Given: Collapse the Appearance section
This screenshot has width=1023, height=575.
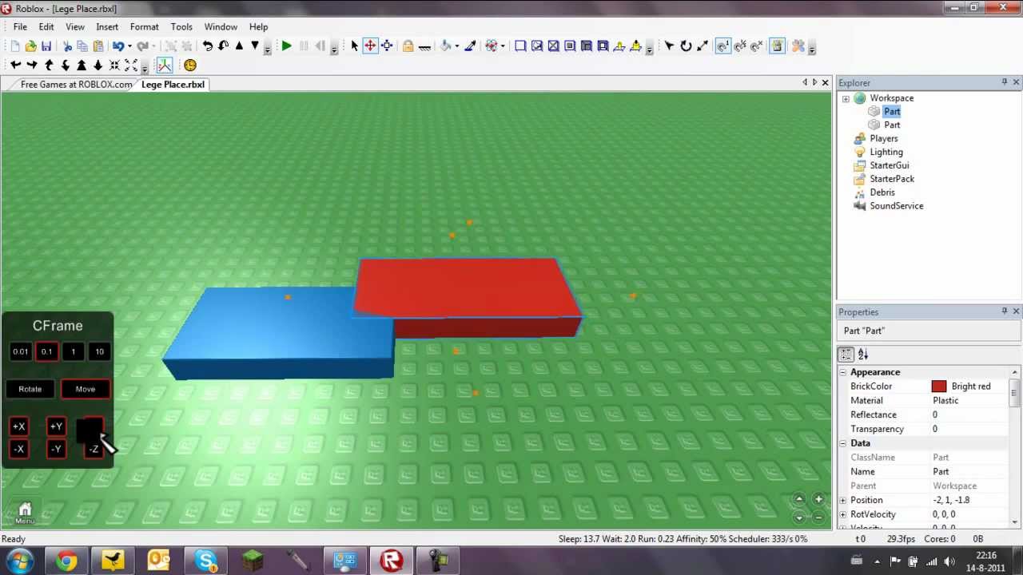Looking at the screenshot, I should (x=843, y=373).
